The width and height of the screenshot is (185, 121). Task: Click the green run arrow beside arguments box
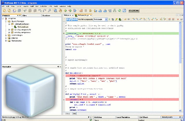click(109, 19)
